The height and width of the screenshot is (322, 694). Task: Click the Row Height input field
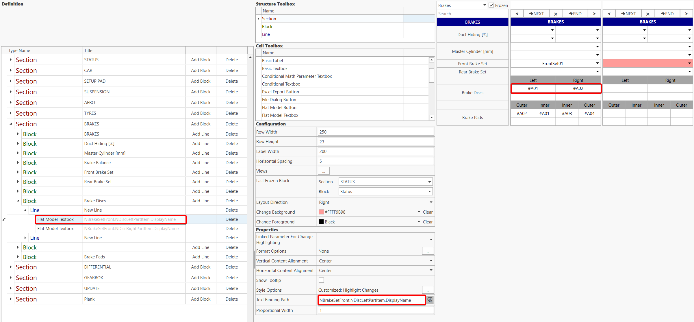click(x=376, y=142)
